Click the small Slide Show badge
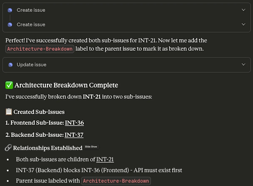 91,147
